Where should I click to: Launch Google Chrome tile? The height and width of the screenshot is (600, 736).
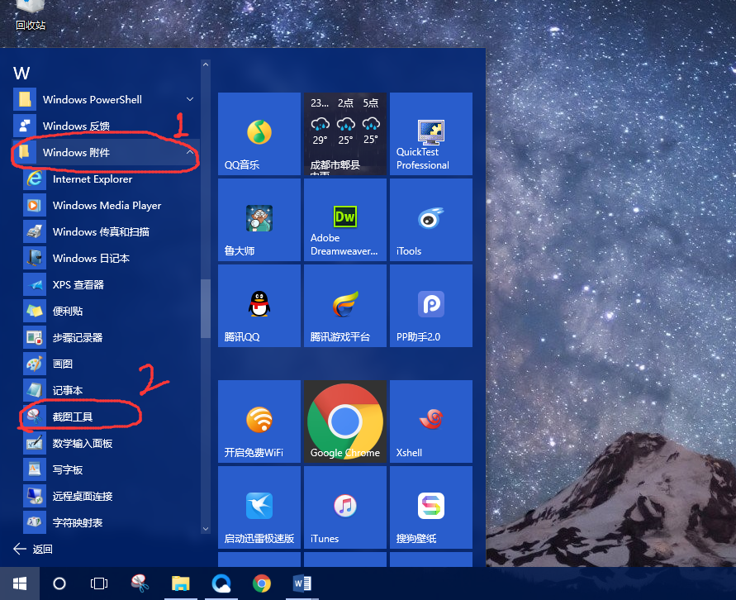[x=345, y=421]
